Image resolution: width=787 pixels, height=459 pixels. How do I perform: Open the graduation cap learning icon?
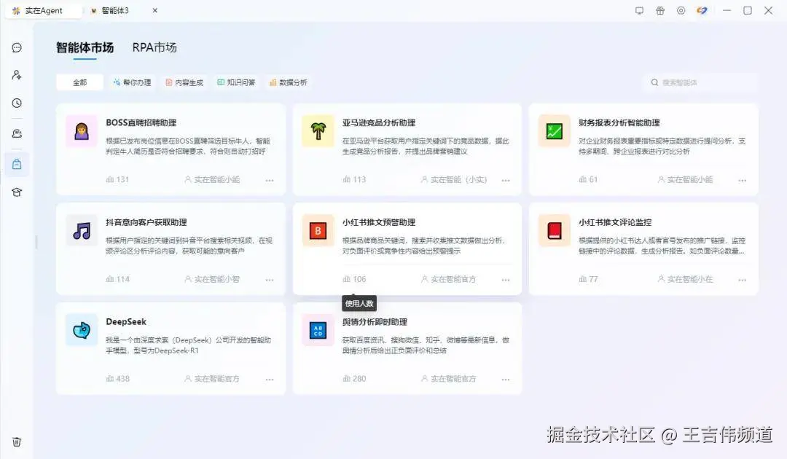click(x=17, y=192)
